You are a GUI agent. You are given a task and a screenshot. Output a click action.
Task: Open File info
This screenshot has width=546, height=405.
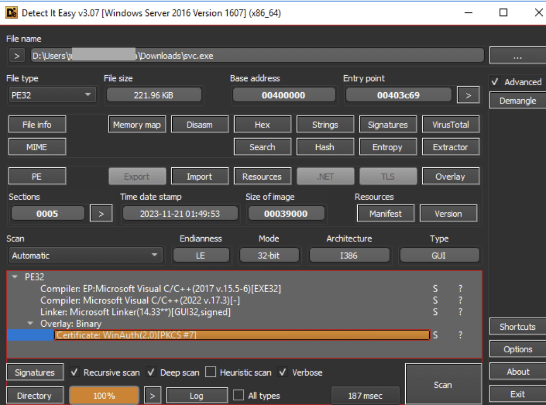37,125
